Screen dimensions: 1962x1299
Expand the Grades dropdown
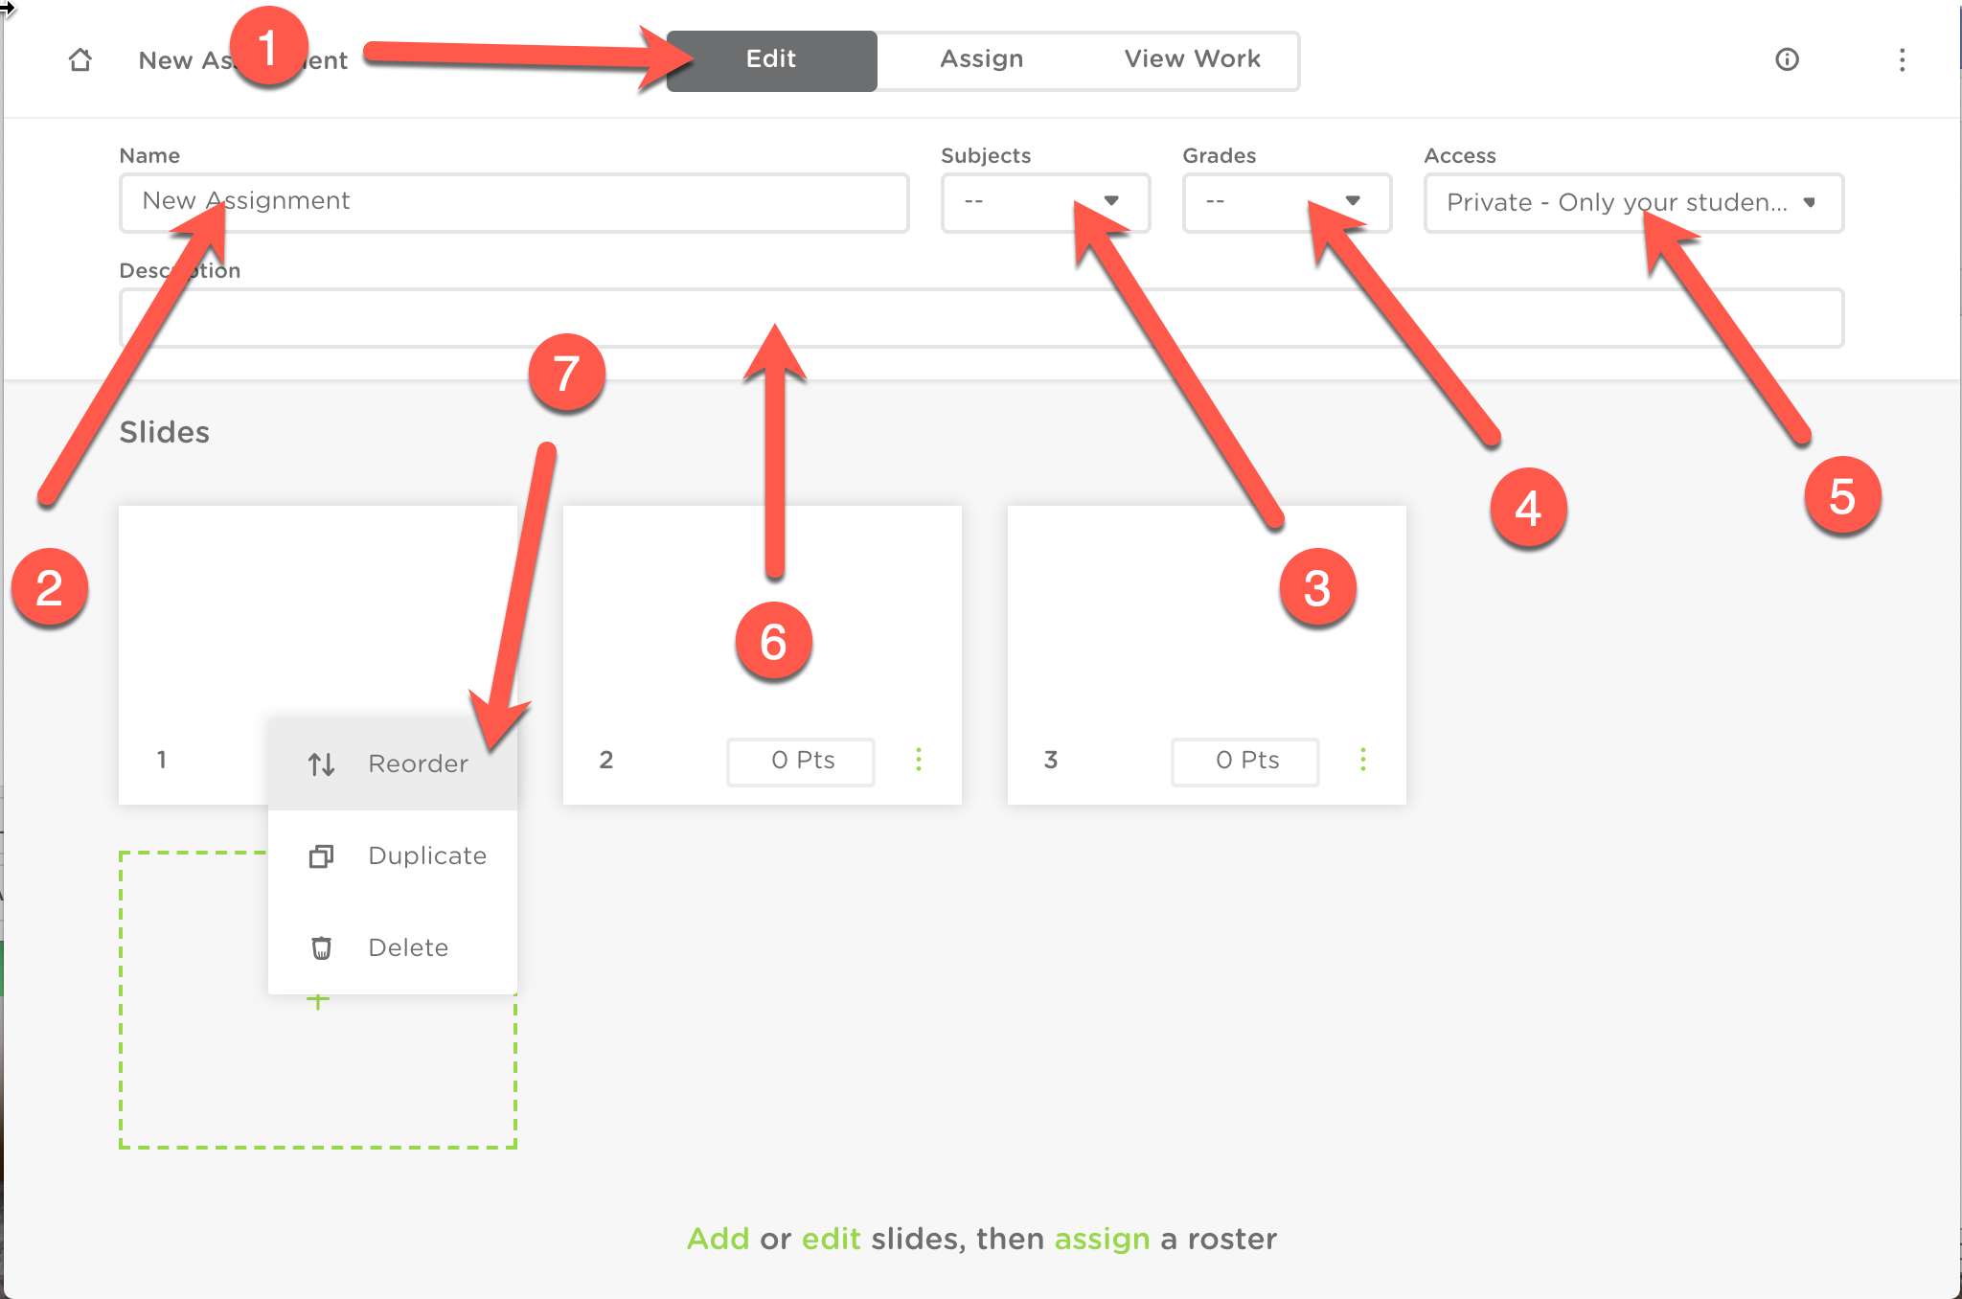point(1287,202)
